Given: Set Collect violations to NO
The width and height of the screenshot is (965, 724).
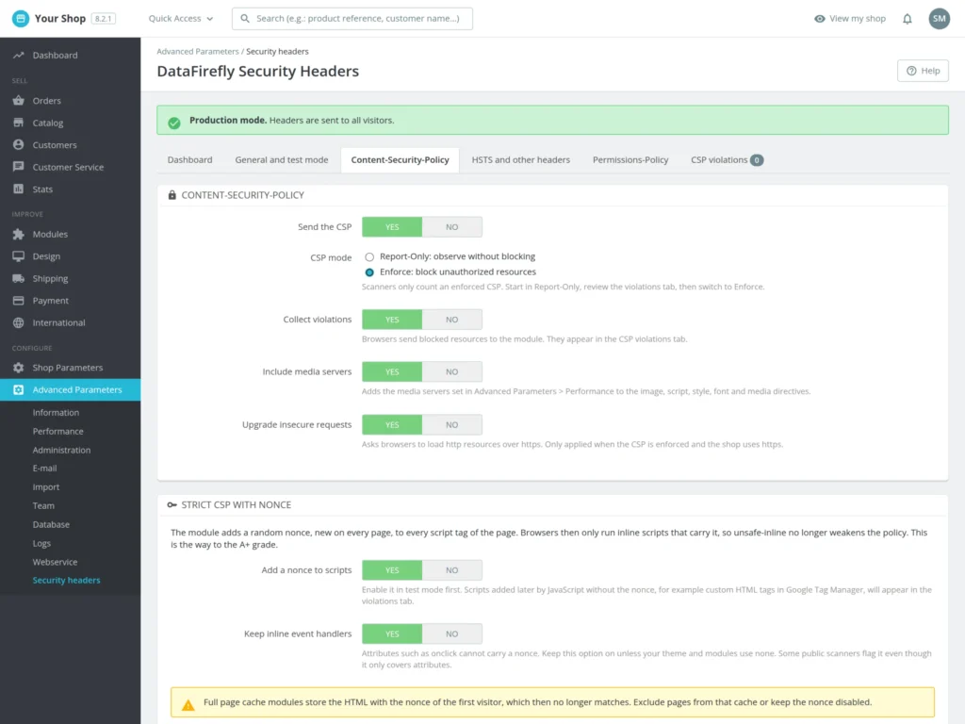Looking at the screenshot, I should pyautogui.click(x=451, y=320).
